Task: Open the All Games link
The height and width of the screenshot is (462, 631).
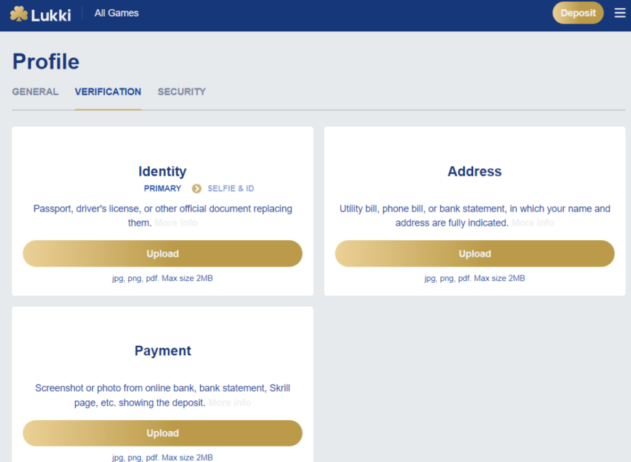Action: 116,13
